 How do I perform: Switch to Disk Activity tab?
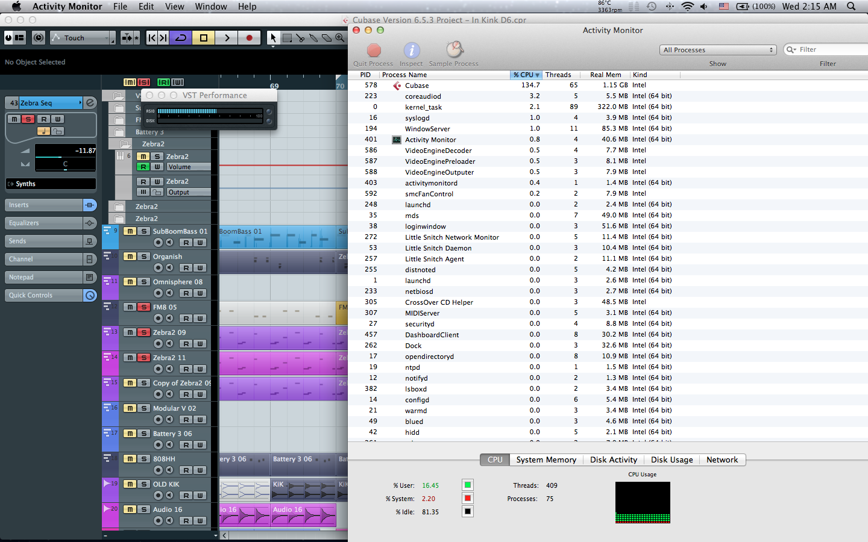tap(614, 459)
